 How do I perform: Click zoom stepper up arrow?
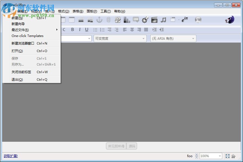[197, 154]
